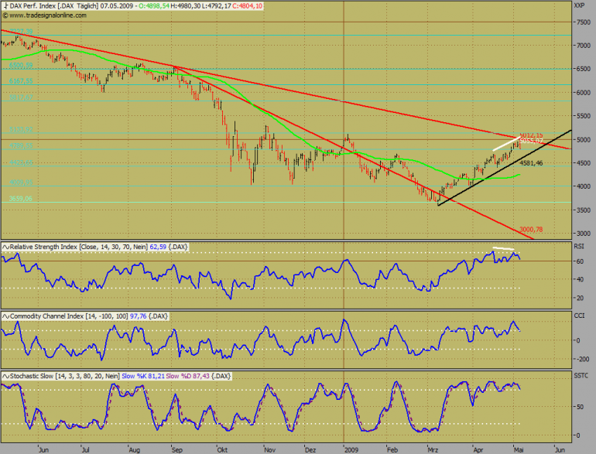Click the CCI value 97,76
This screenshot has height=454, width=596.
click(139, 316)
